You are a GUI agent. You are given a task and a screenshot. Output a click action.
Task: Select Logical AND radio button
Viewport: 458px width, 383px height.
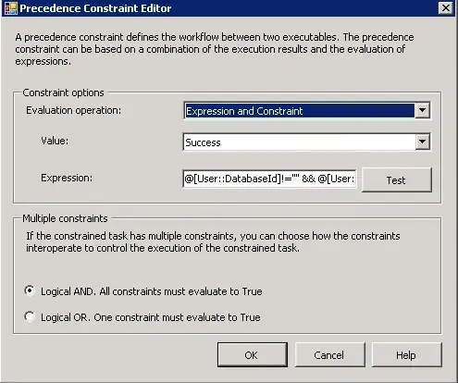[x=30, y=290]
